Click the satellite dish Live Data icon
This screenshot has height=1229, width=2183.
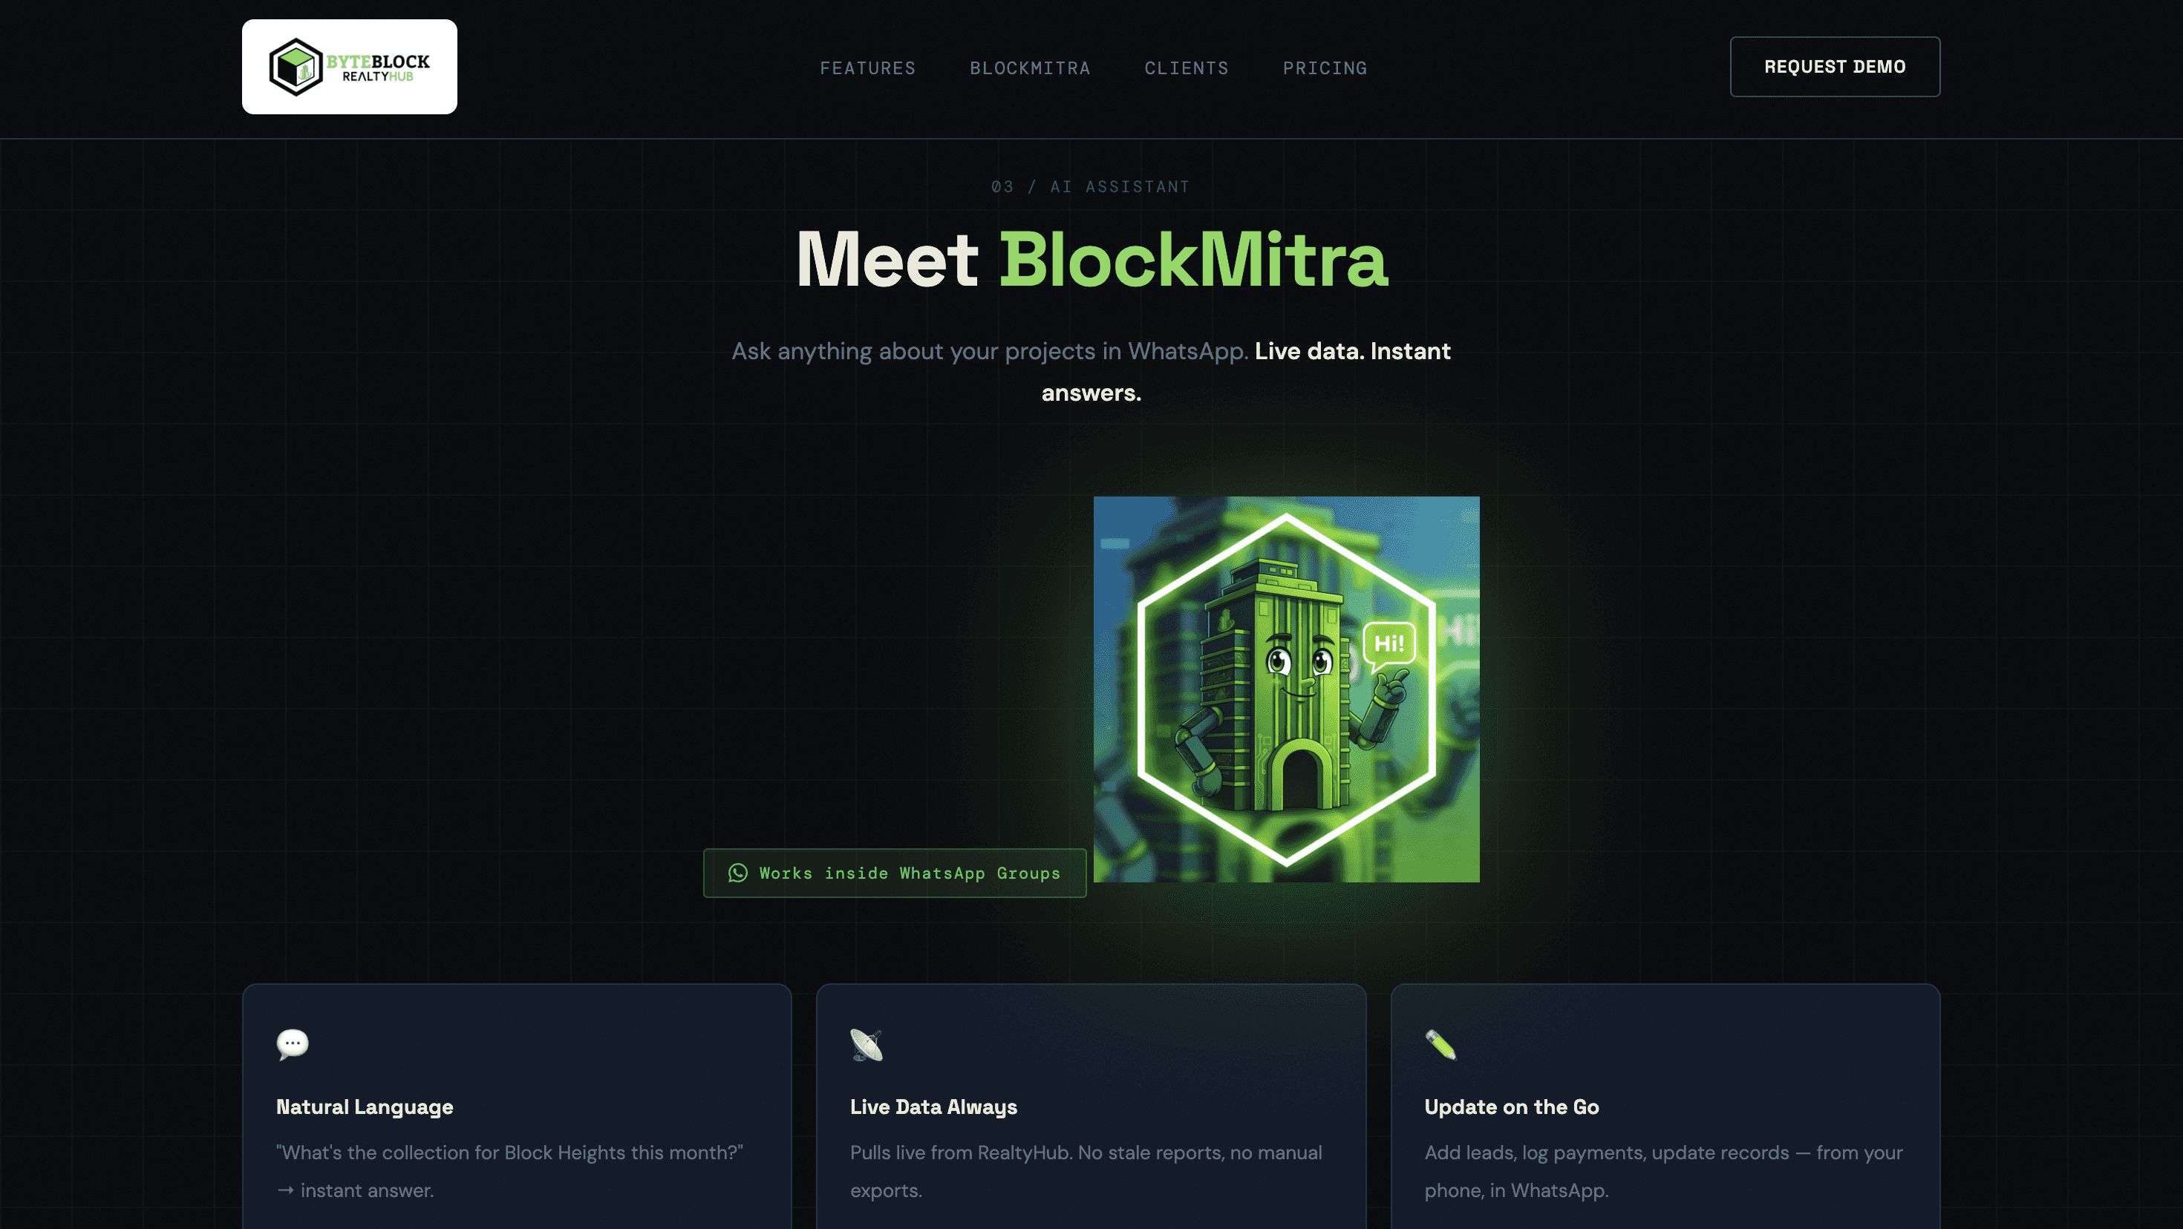click(866, 1044)
